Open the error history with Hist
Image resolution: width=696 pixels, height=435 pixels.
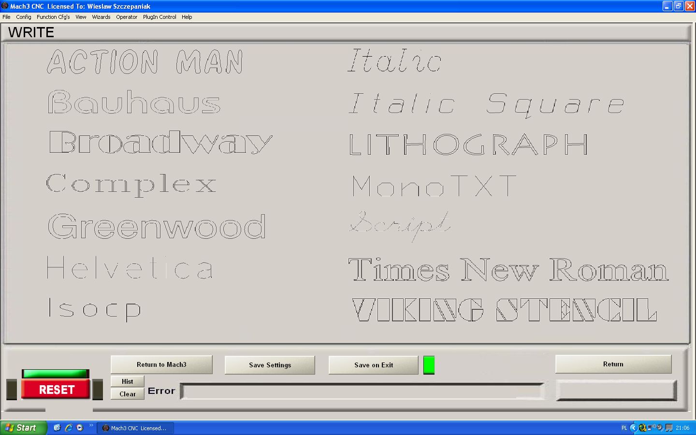pos(128,381)
